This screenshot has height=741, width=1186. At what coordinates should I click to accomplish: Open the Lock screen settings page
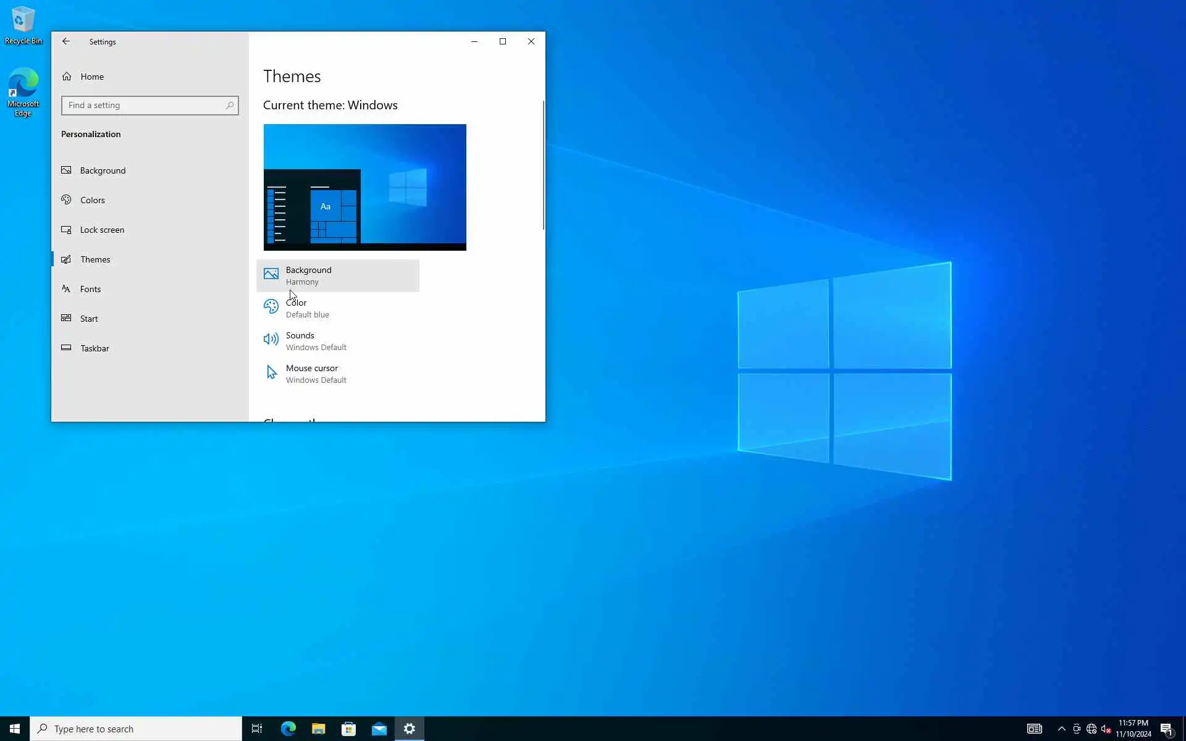(x=102, y=230)
